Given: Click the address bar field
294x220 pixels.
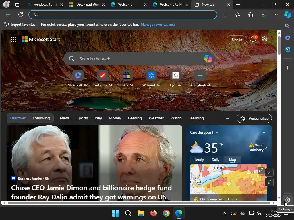Looking at the screenshot, I should 123,15.
